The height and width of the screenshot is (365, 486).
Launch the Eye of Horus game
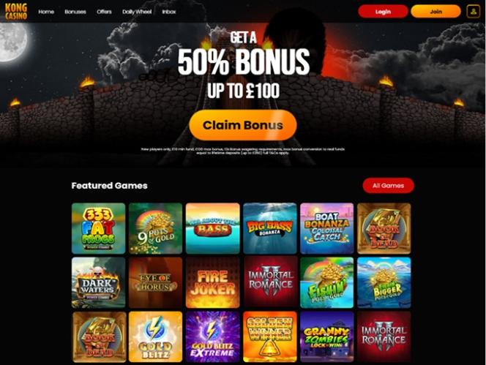[x=156, y=282]
